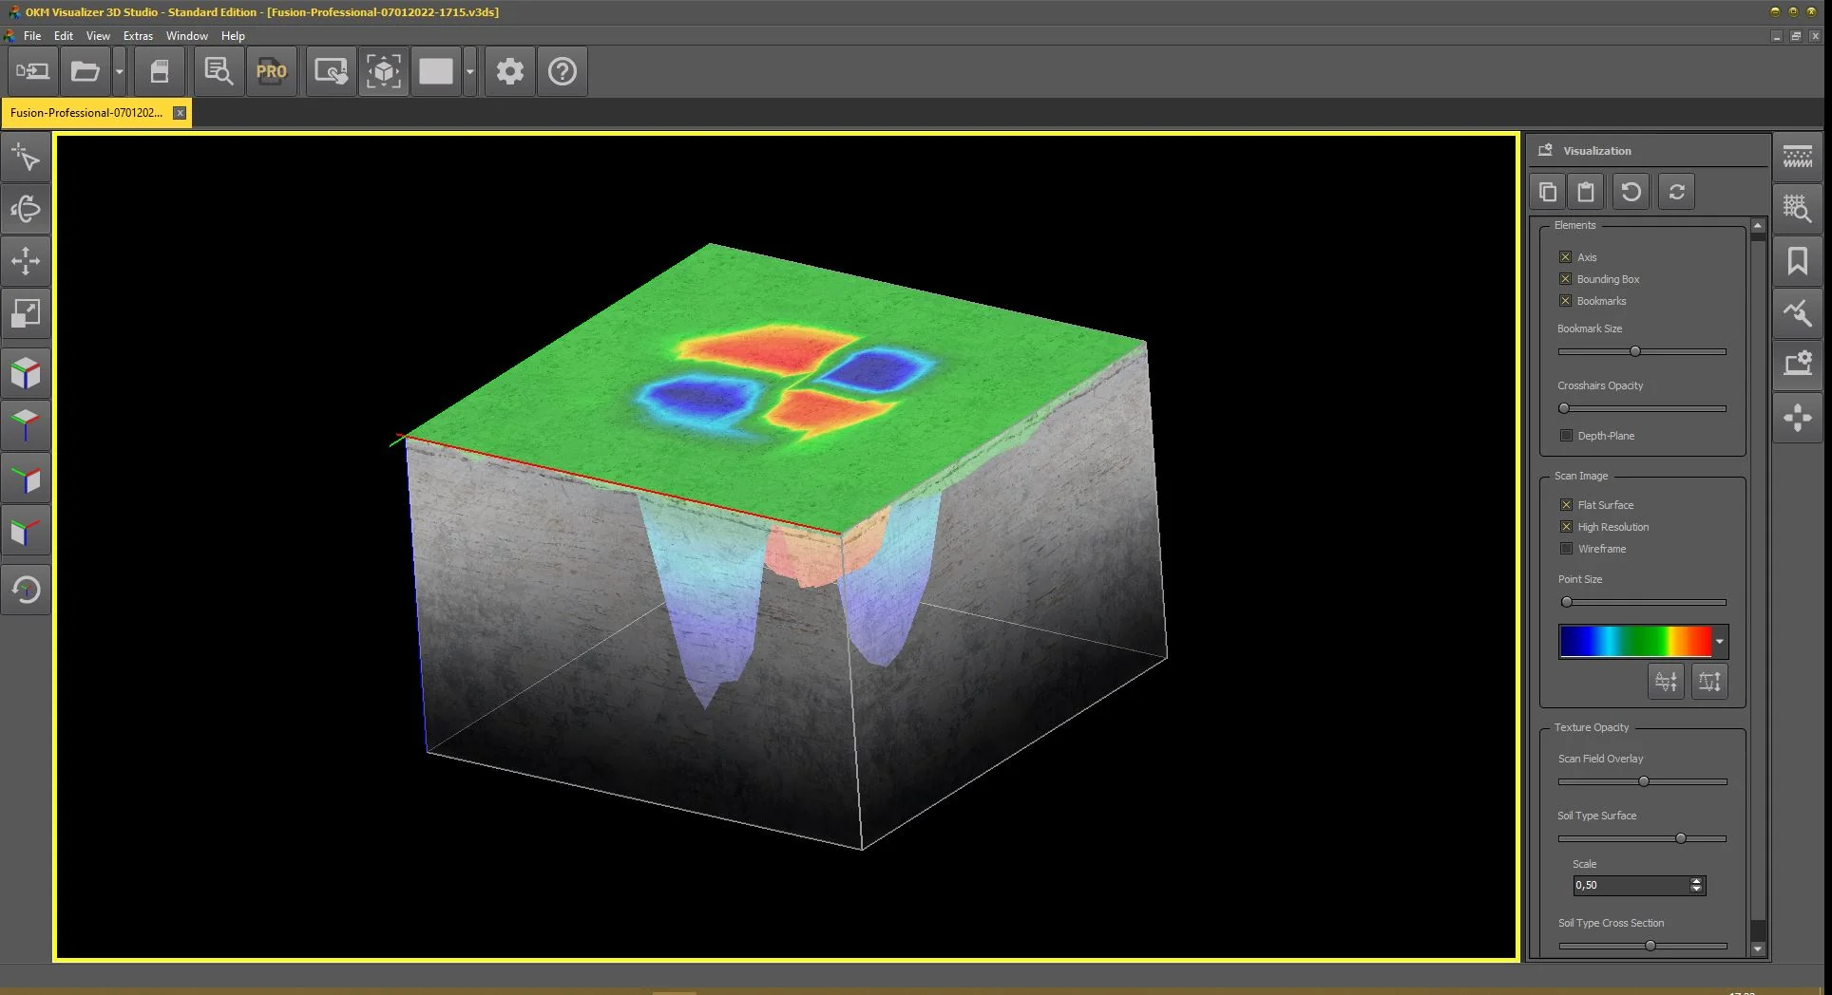Open the View menu
Screen dimensions: 1832x995
pyautogui.click(x=98, y=36)
